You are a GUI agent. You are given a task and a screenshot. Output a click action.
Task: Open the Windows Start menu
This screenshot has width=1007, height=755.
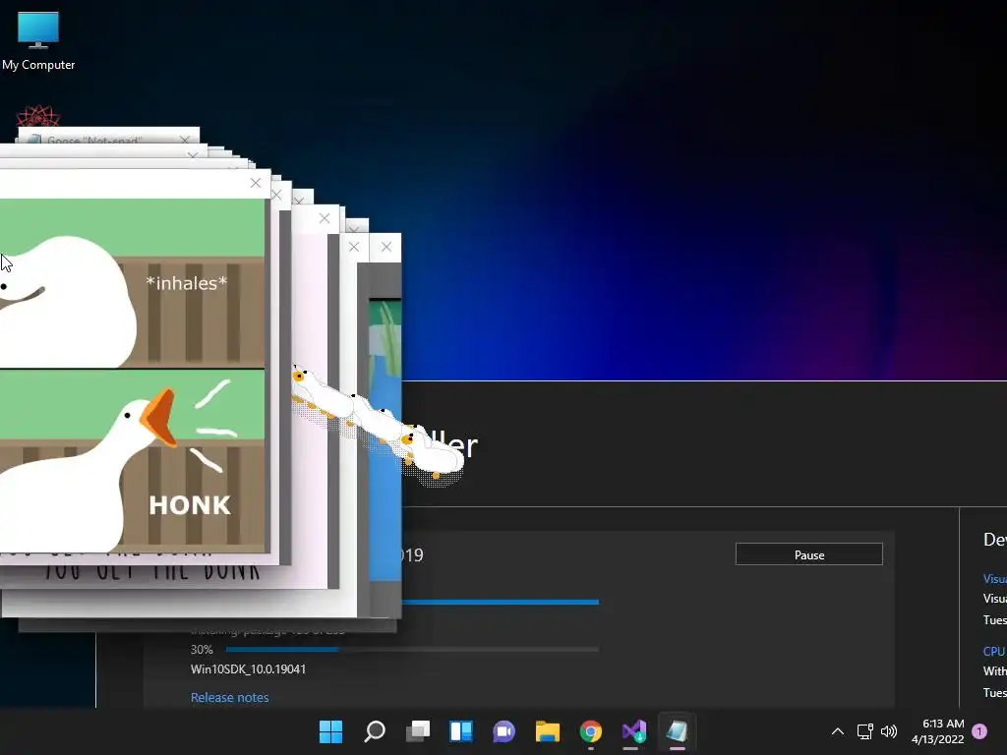click(x=330, y=731)
